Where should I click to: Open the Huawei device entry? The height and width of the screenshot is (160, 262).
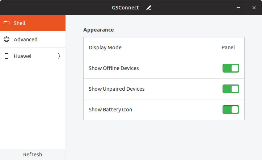tap(33, 56)
